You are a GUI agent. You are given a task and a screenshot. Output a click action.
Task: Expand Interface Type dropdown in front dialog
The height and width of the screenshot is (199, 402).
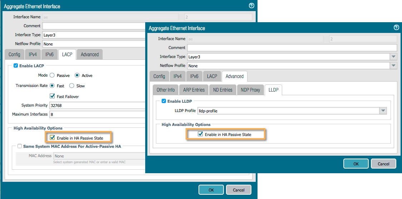(x=393, y=57)
